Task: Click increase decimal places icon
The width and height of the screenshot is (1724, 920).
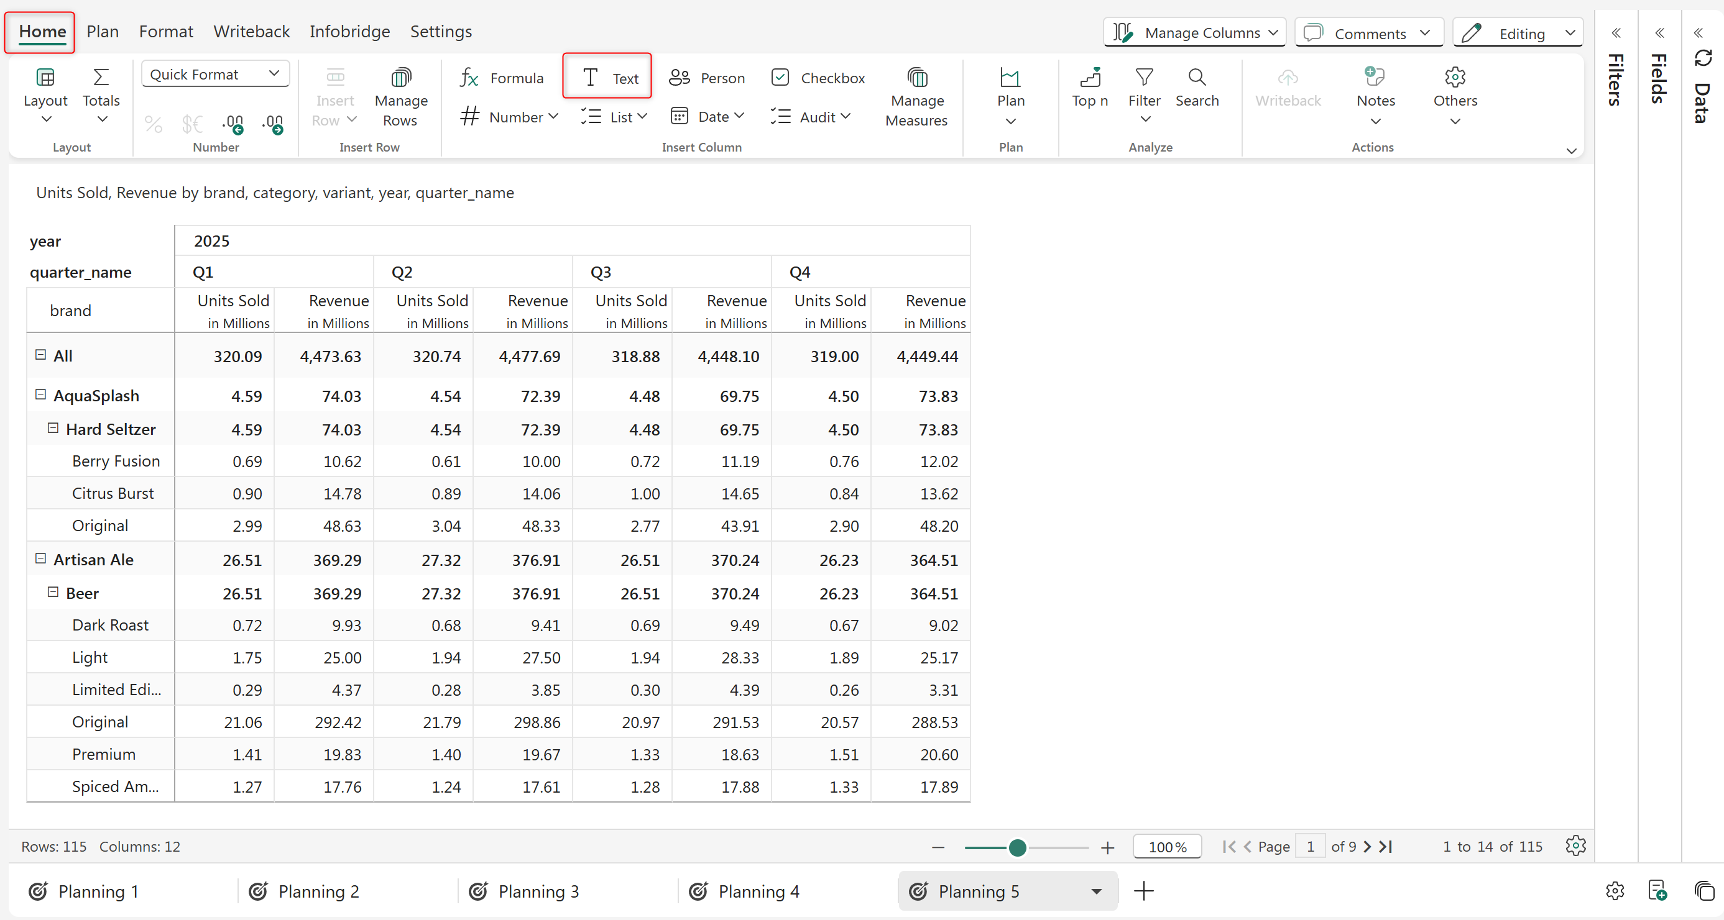Action: tap(233, 124)
